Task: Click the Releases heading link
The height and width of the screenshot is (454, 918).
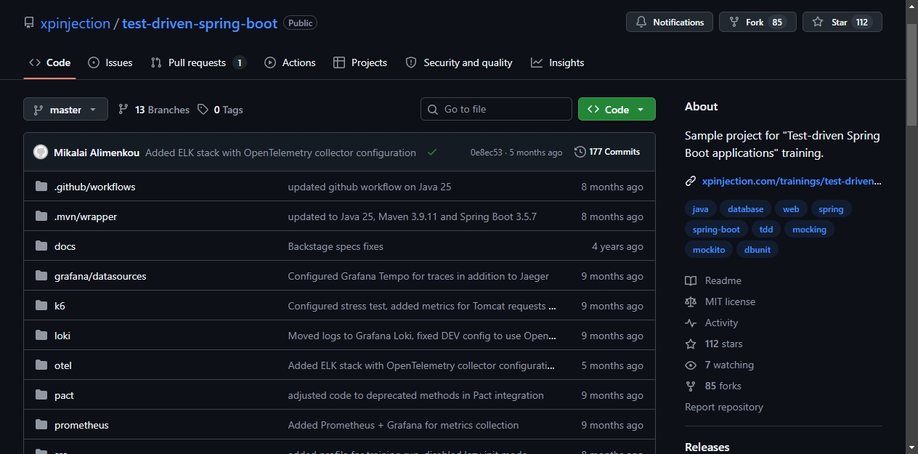Action: tap(707, 447)
